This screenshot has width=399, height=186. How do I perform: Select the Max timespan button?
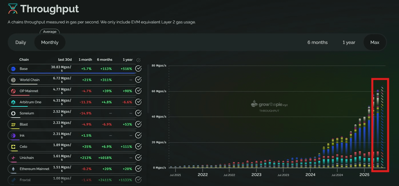375,43
